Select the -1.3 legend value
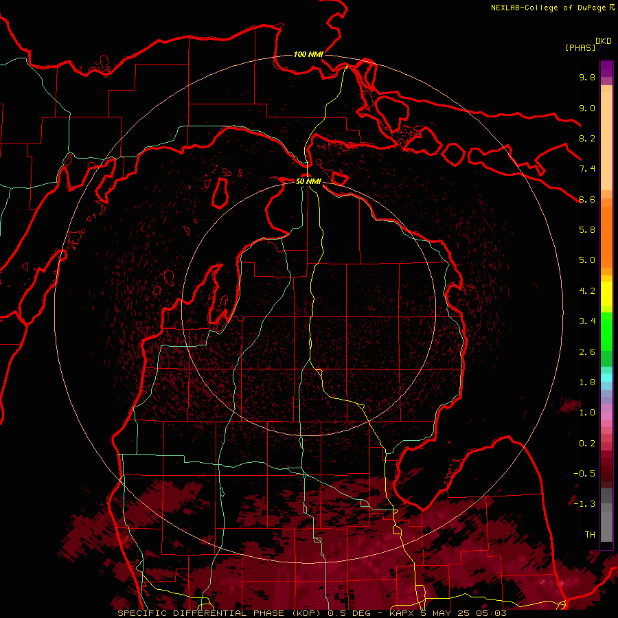The width and height of the screenshot is (618, 618). (x=584, y=504)
